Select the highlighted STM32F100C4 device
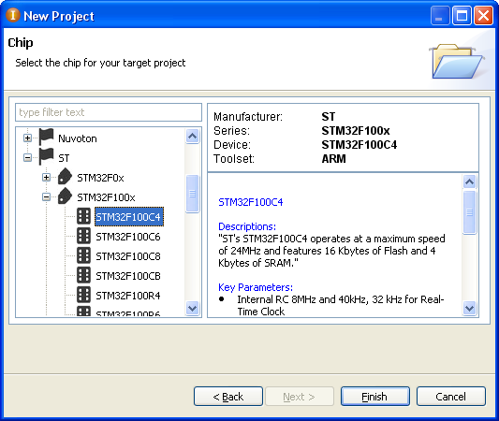The height and width of the screenshot is (421, 499). 129,217
